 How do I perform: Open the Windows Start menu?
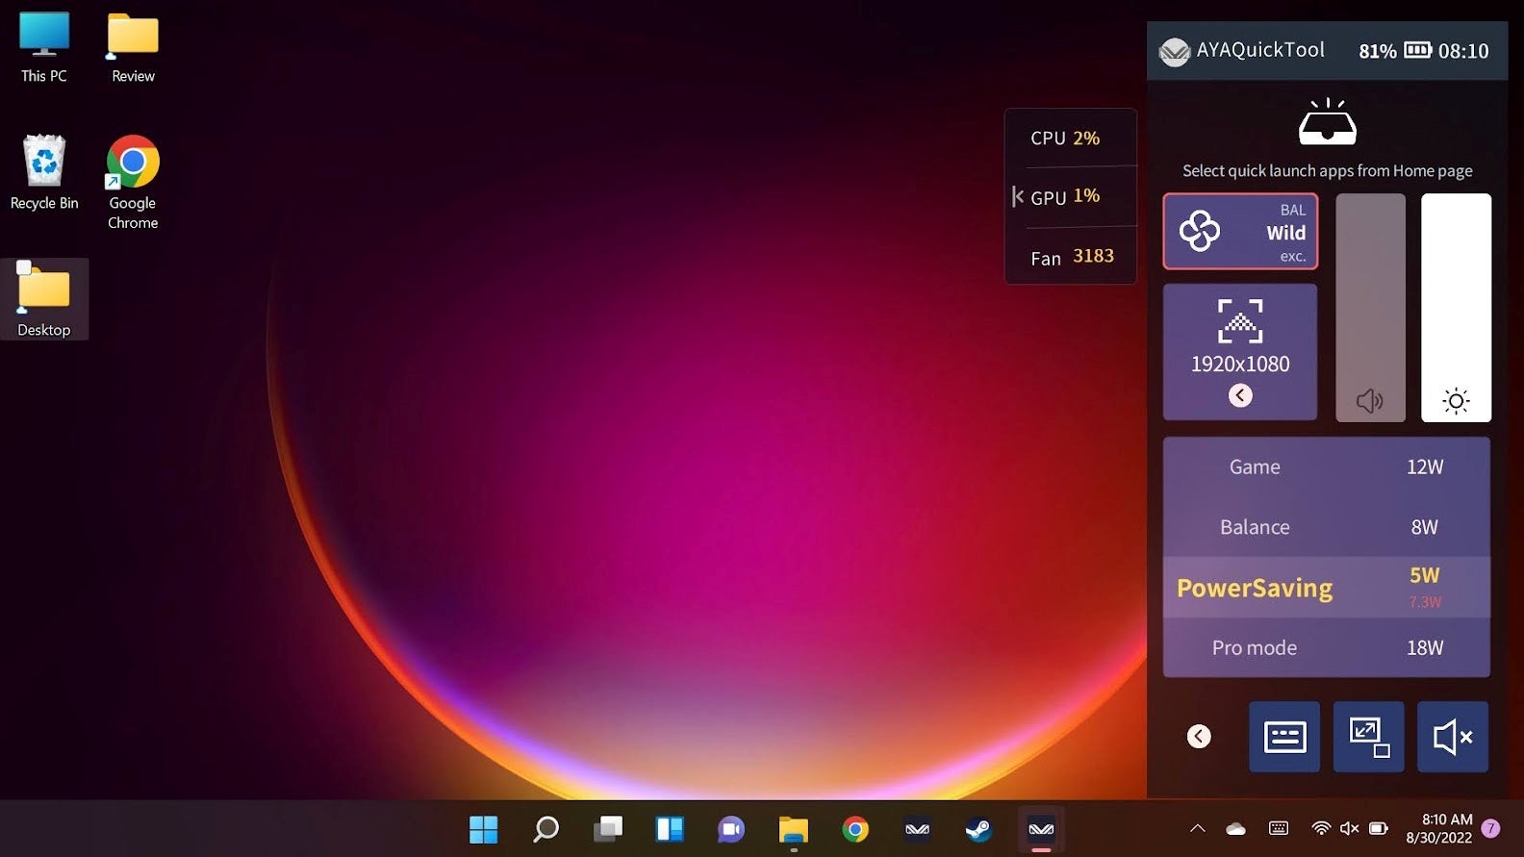click(483, 829)
